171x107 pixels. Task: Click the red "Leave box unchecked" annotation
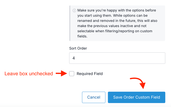[29, 74]
